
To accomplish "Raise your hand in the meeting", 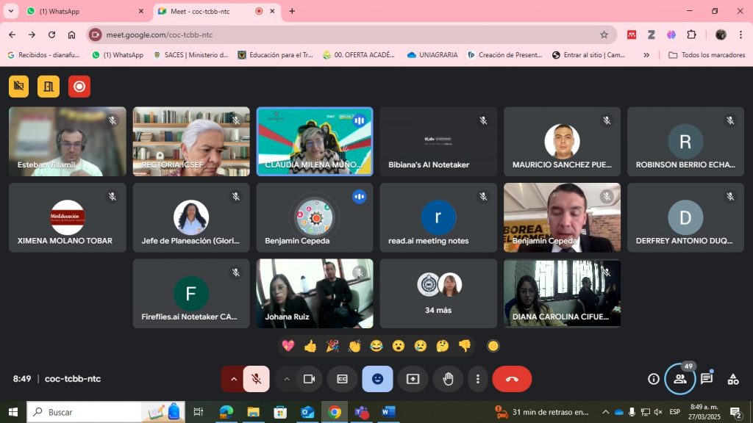I will 448,379.
